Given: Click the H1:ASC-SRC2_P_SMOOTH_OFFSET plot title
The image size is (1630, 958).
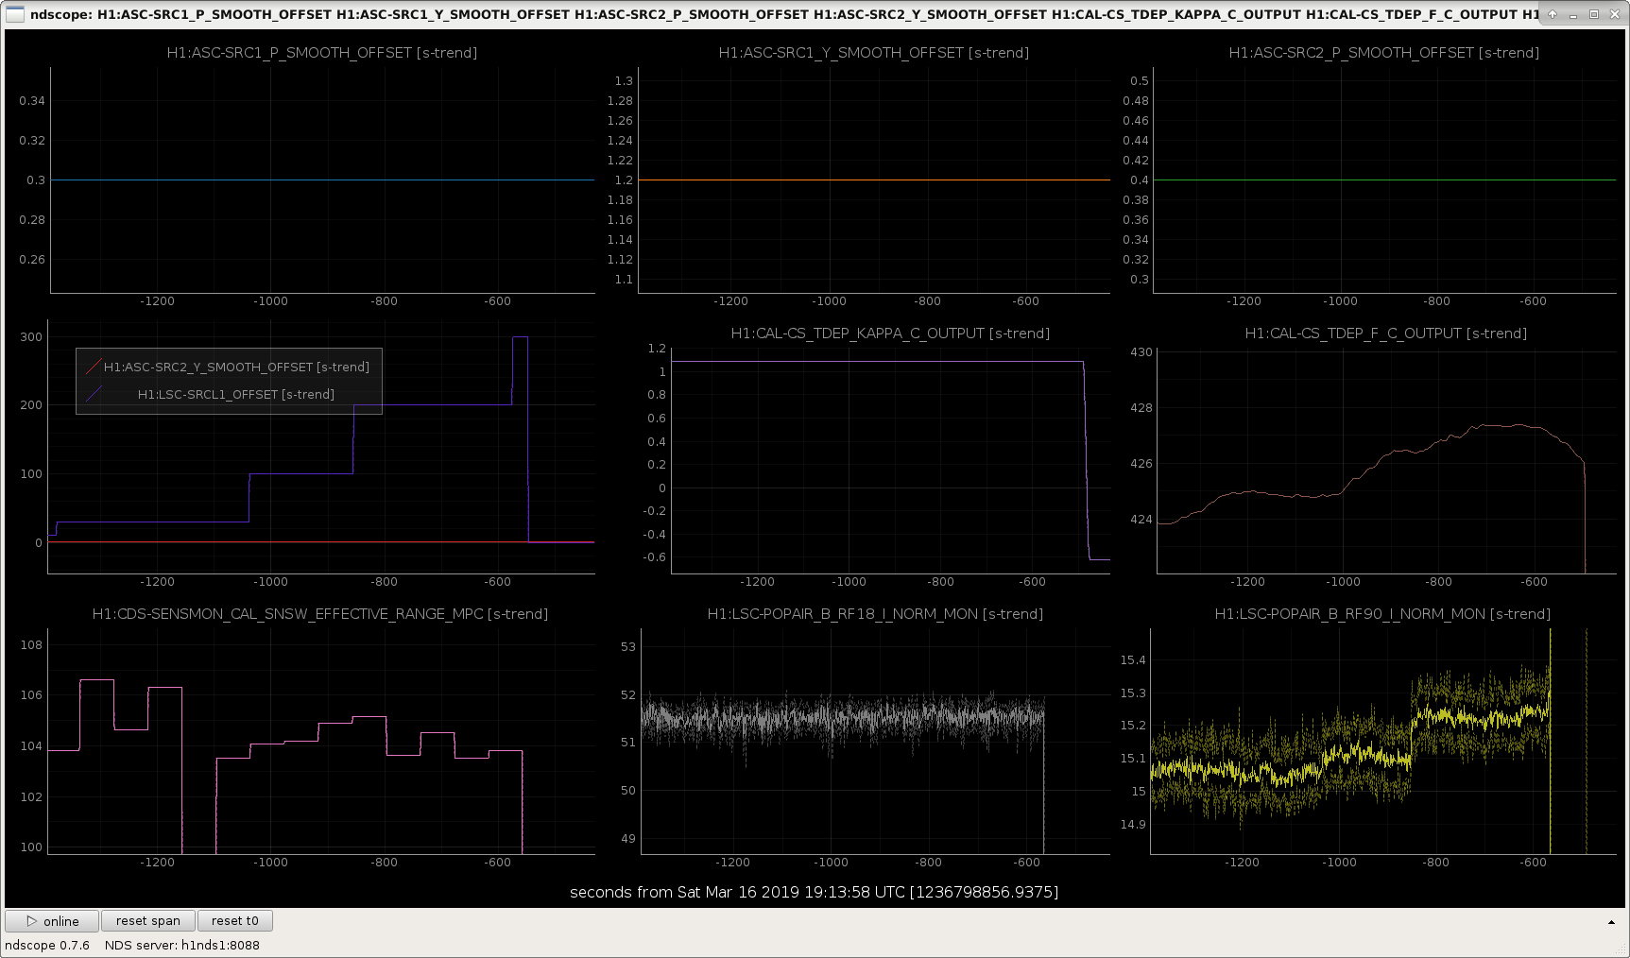Looking at the screenshot, I should click(x=1384, y=53).
